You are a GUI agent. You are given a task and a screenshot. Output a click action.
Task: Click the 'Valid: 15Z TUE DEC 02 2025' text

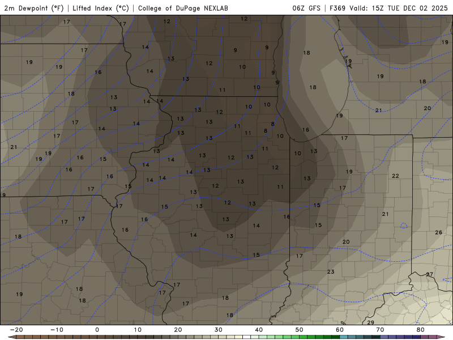pyautogui.click(x=399, y=8)
